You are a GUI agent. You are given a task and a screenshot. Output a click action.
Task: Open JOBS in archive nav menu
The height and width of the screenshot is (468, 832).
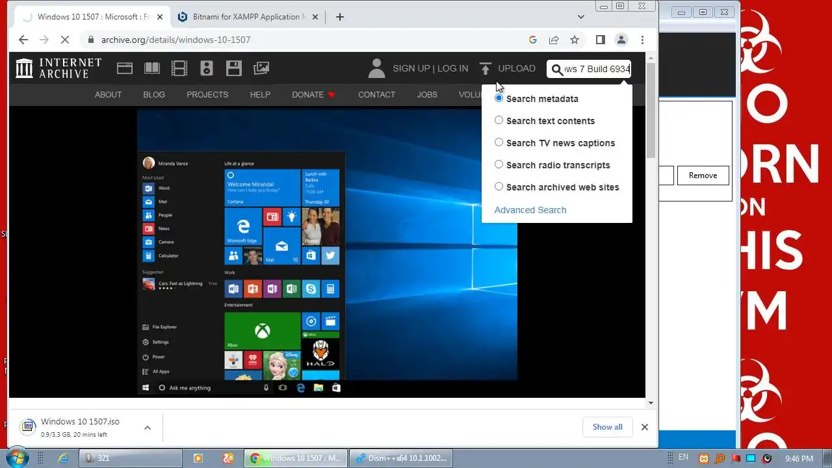(x=427, y=94)
